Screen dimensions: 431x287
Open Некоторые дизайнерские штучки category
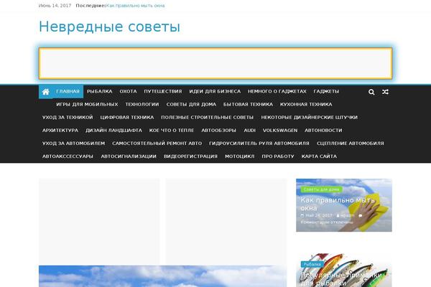click(309, 117)
